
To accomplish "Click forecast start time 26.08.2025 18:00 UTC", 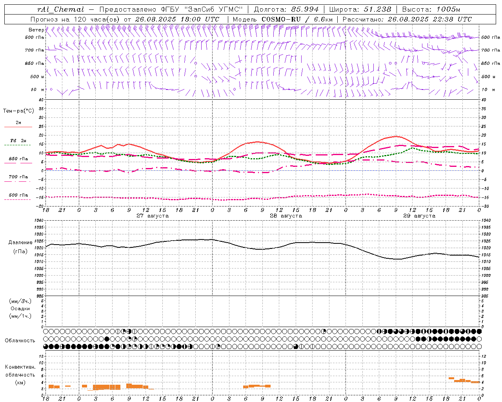I will pos(177,19).
